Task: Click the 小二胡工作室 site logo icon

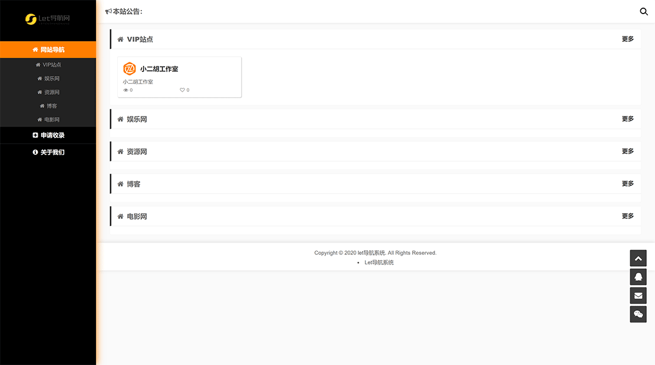Action: coord(130,69)
